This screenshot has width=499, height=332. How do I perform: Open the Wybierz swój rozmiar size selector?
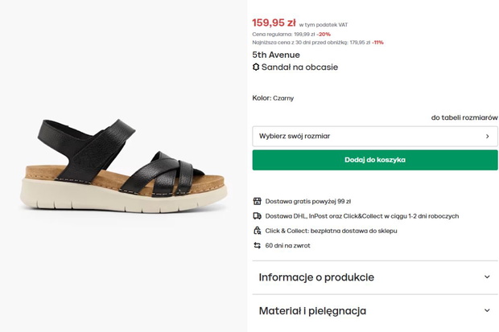[375, 136]
